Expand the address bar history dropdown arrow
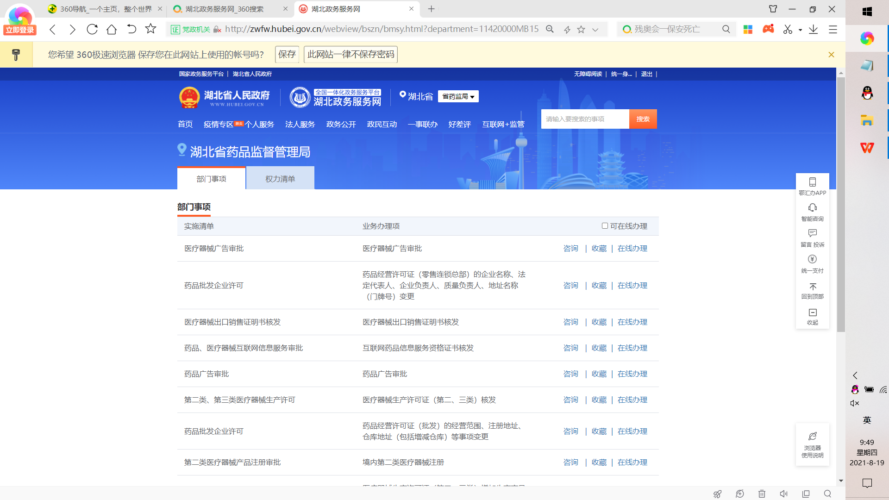Image resolution: width=889 pixels, height=500 pixels. tap(595, 30)
